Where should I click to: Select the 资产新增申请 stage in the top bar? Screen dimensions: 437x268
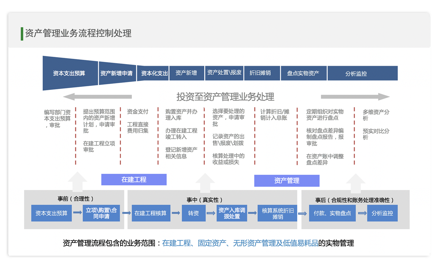pyautogui.click(x=117, y=74)
